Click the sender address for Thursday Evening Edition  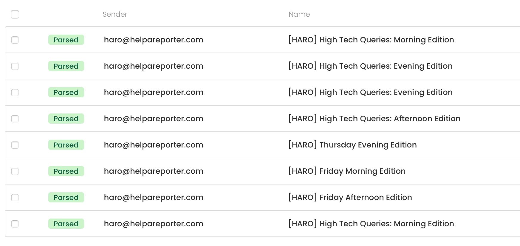[154, 145]
